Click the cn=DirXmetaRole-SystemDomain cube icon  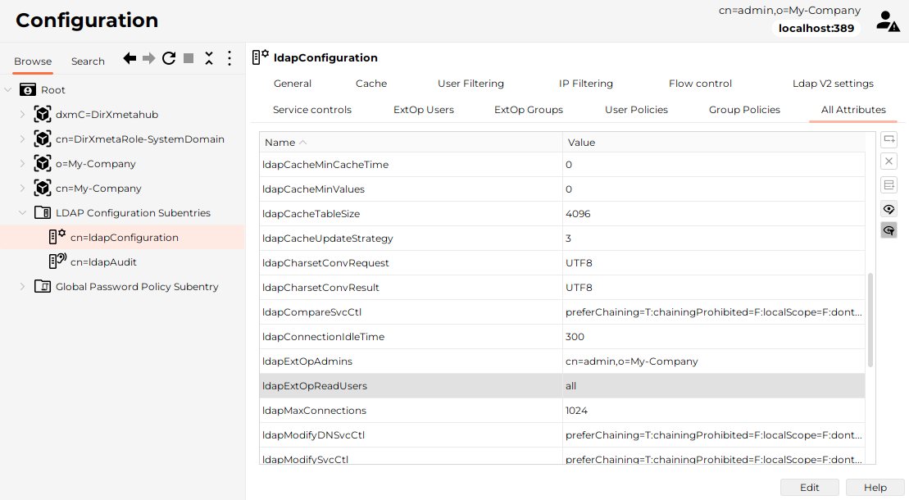(43, 139)
